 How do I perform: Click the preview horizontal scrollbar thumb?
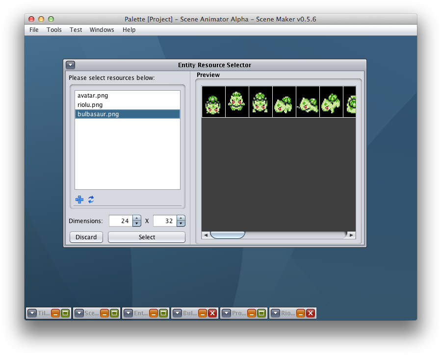coord(227,235)
